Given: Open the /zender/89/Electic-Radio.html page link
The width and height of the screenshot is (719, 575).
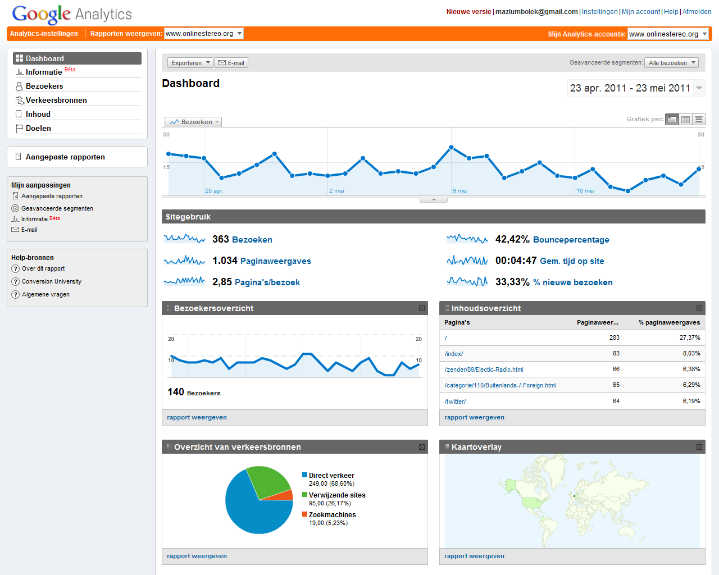Looking at the screenshot, I should point(484,369).
